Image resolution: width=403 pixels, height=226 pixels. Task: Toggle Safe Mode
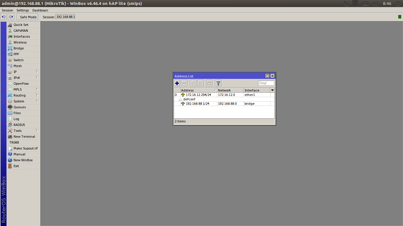point(28,17)
